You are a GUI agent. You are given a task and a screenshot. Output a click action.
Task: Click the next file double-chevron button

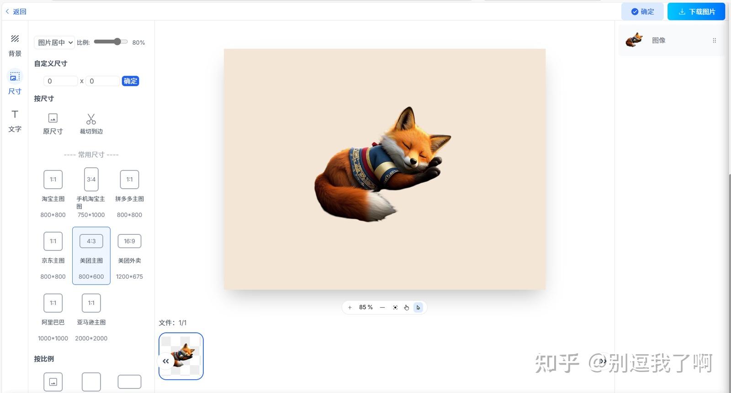(603, 361)
